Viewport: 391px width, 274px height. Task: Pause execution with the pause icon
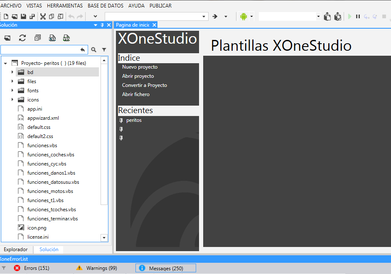pos(358,17)
